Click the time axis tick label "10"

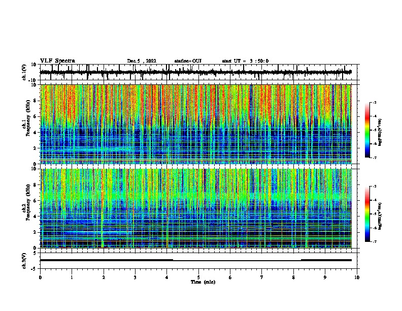(357, 277)
